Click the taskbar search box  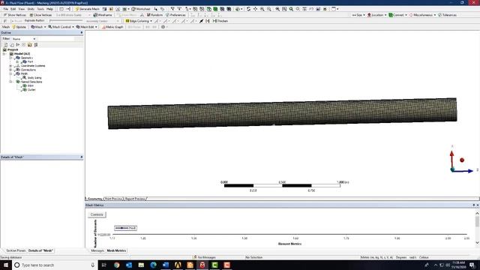click(55, 265)
